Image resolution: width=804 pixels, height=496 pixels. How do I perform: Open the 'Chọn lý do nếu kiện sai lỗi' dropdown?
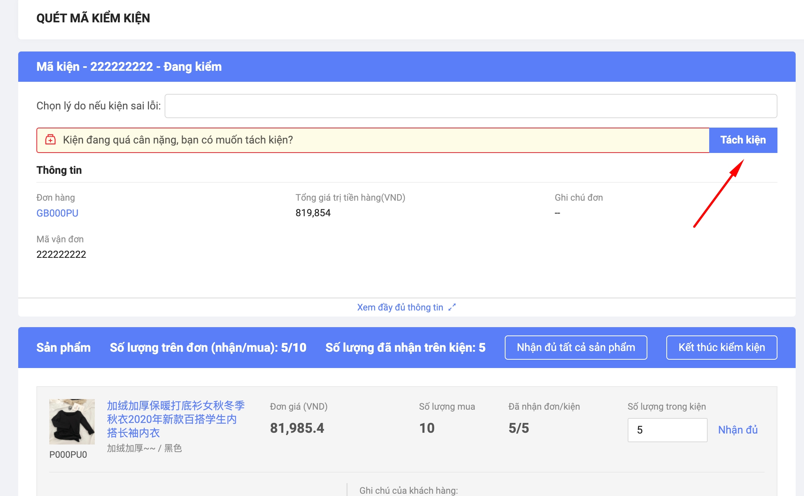[x=471, y=106]
